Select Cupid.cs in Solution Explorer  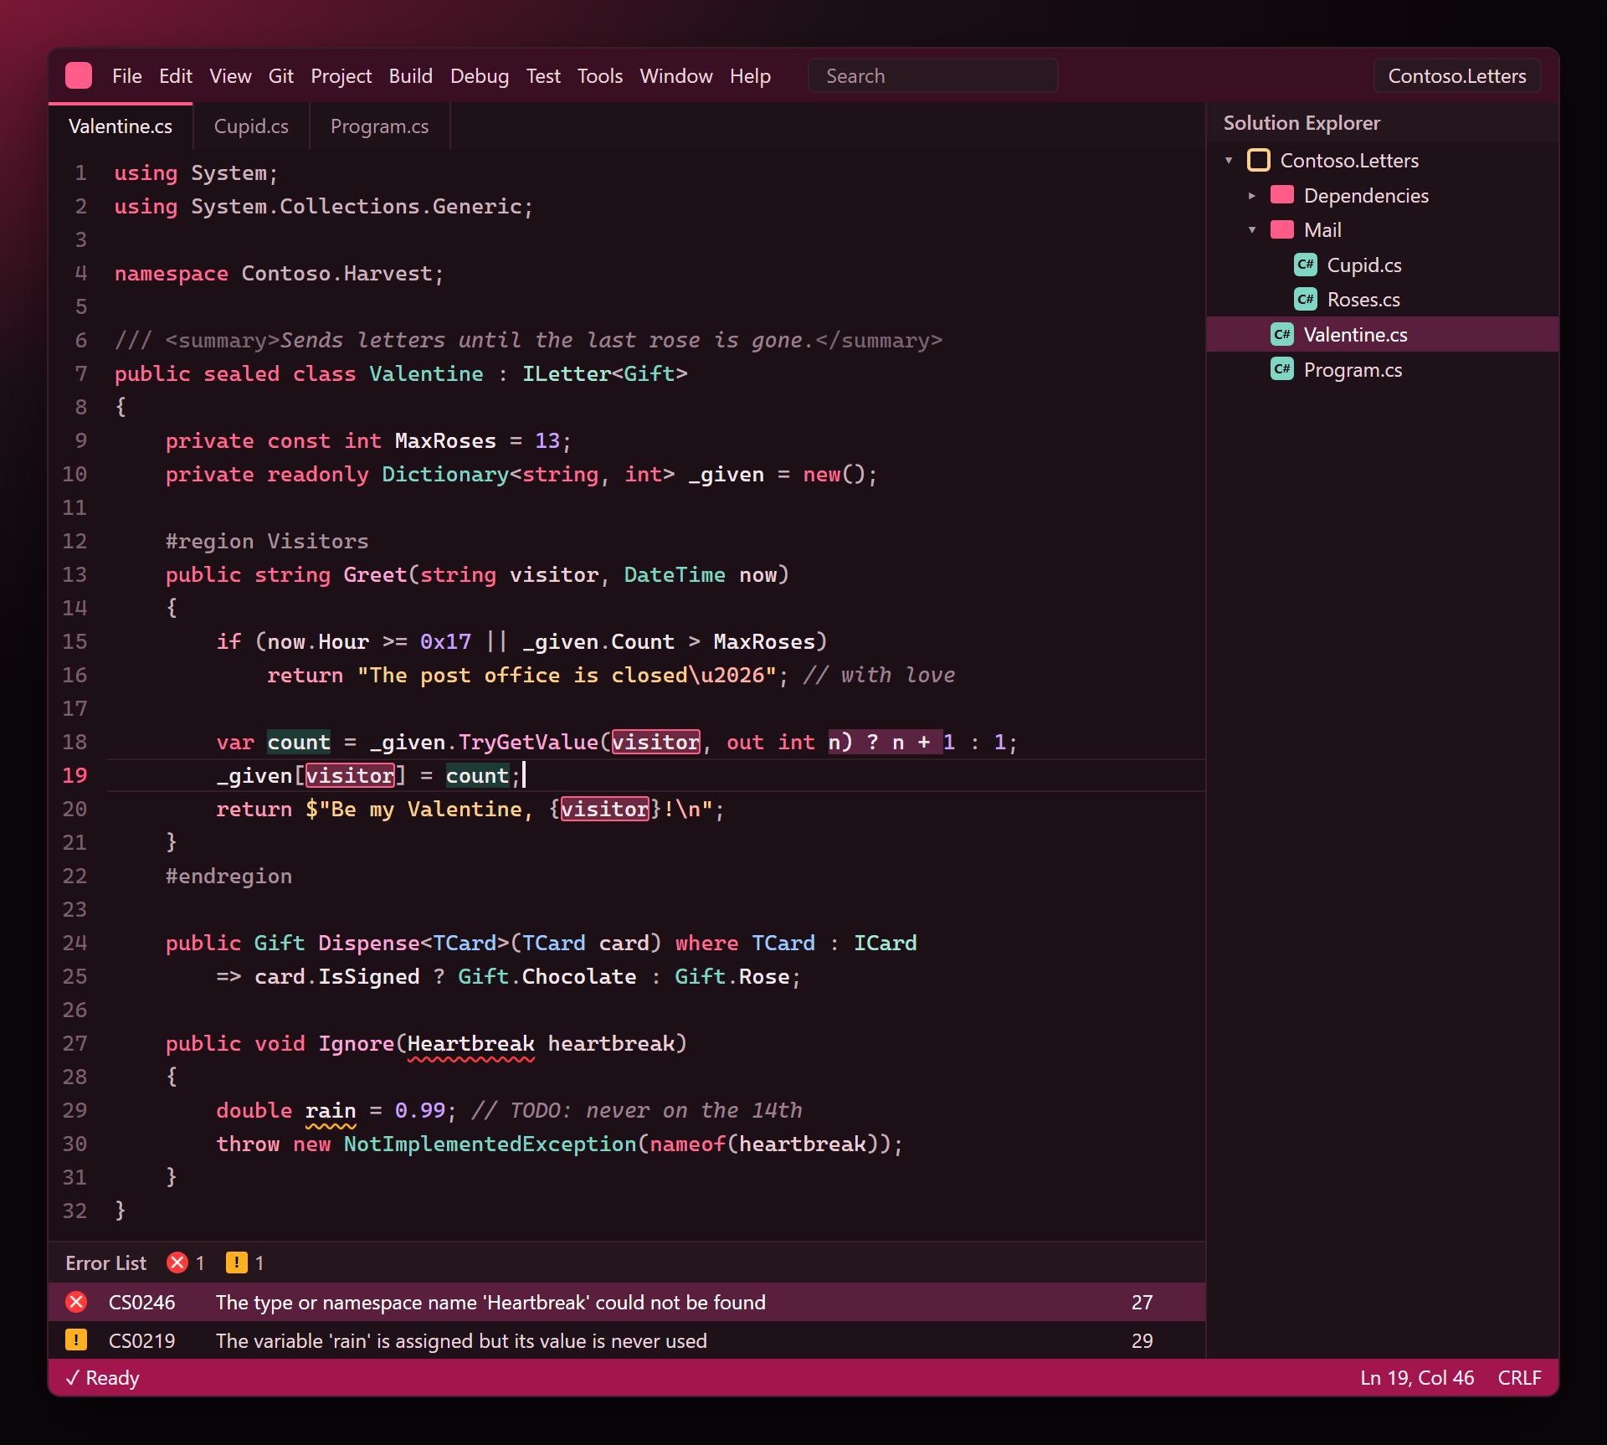1383,265
